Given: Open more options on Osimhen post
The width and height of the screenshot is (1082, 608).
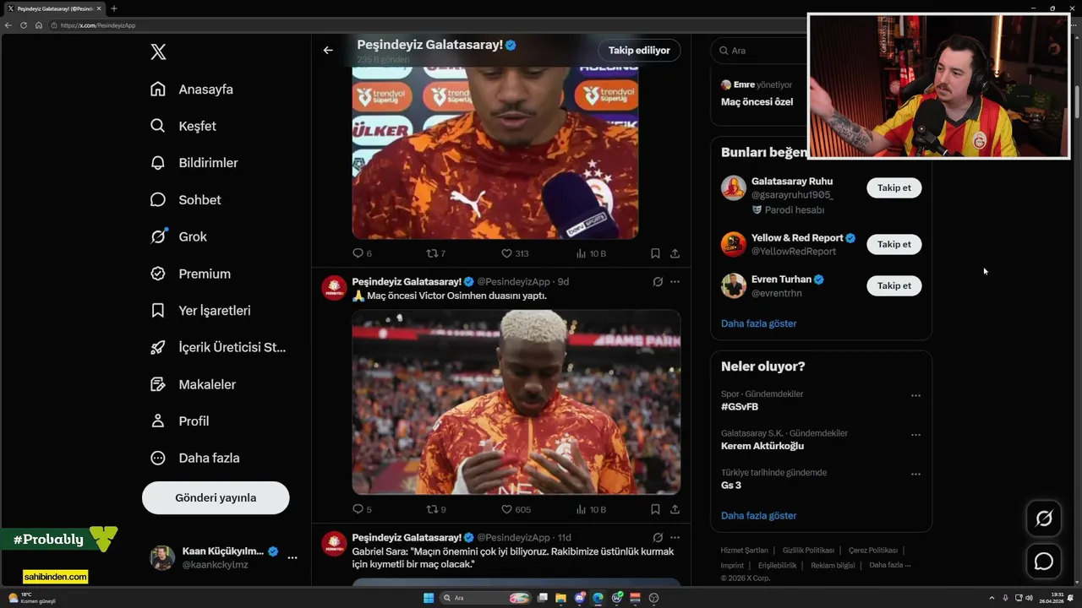Looking at the screenshot, I should click(675, 282).
